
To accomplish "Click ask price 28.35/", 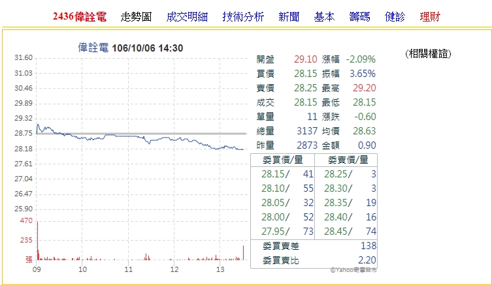I will click(338, 203).
